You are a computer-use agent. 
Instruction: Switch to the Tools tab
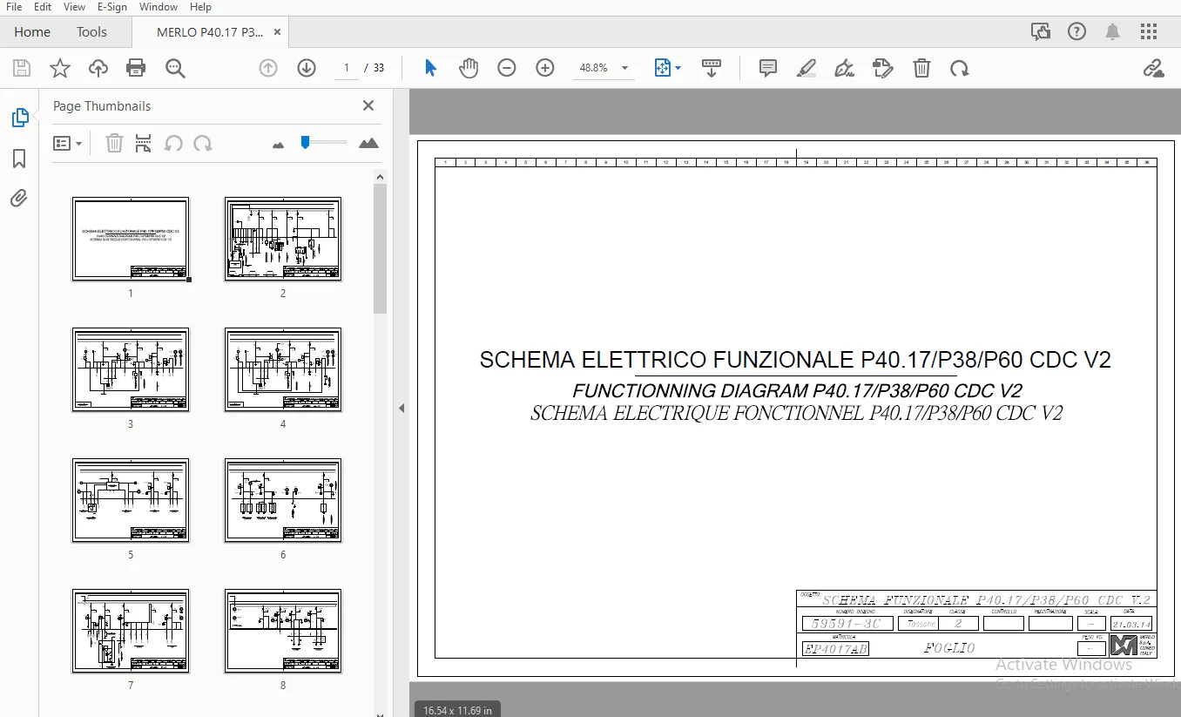(91, 32)
